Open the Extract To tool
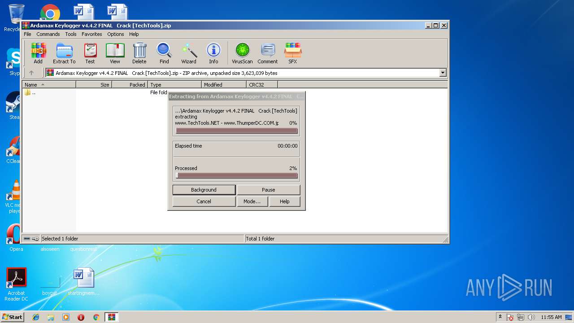Screen dimensions: 574x323 64,53
